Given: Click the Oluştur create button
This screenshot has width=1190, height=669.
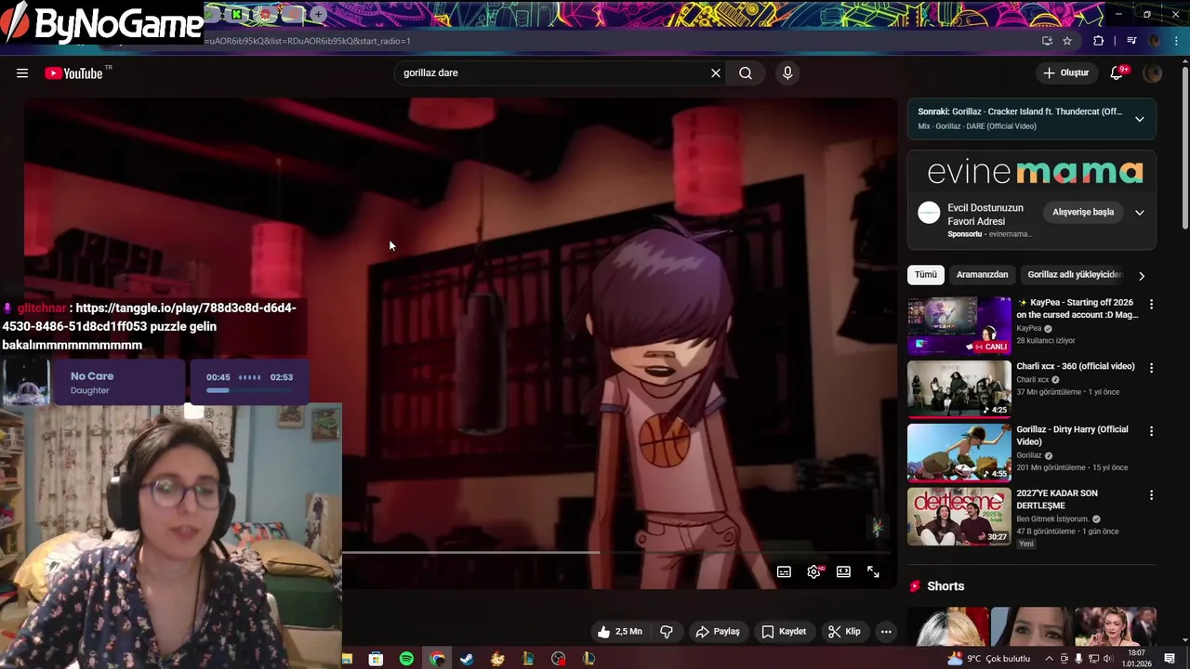Looking at the screenshot, I should (x=1065, y=72).
